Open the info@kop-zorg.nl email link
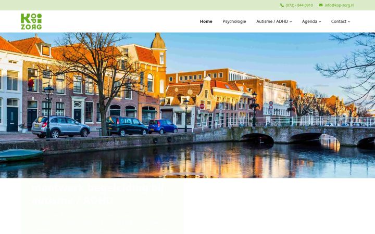This screenshot has height=234, width=375. [340, 5]
